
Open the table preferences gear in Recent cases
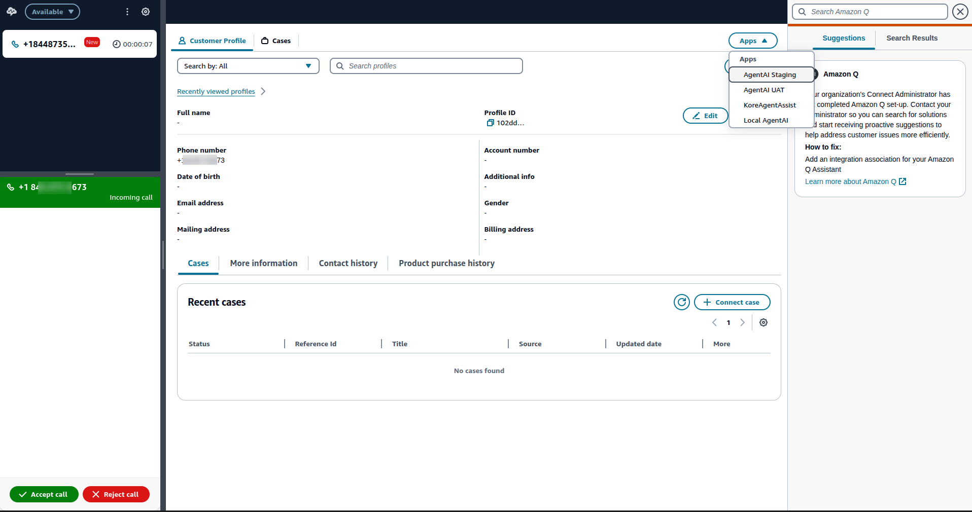pyautogui.click(x=763, y=322)
